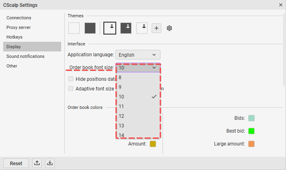The image size is (286, 170).
Task: Select the plain dark theme swatch
Action: [90, 28]
